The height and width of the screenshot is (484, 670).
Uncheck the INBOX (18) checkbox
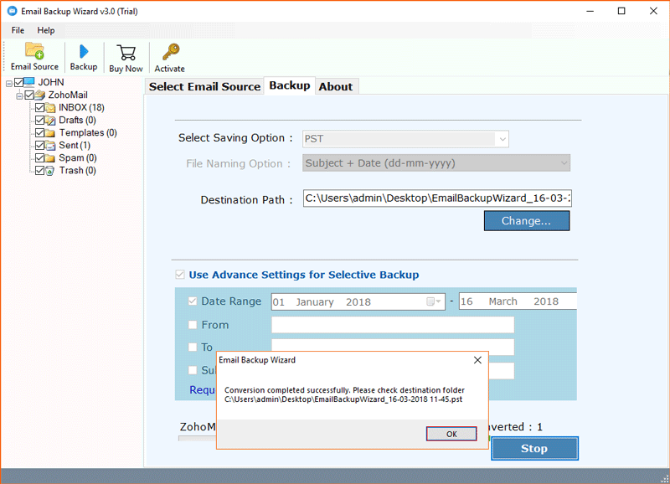39,107
